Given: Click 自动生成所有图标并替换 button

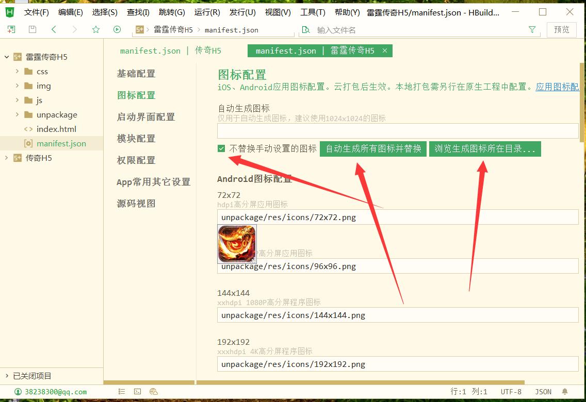Looking at the screenshot, I should click(373, 149).
